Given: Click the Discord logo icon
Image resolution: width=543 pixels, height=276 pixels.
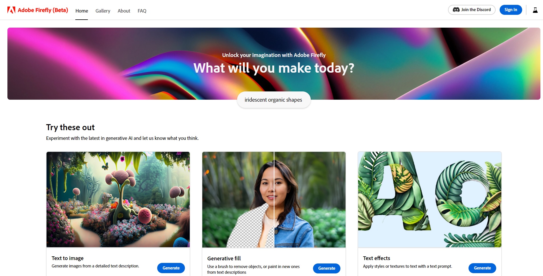Looking at the screenshot, I should pos(456,10).
